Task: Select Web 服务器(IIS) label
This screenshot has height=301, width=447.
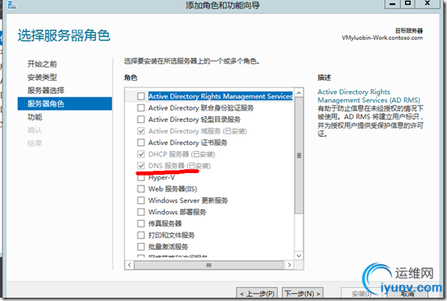Action: click(172, 189)
